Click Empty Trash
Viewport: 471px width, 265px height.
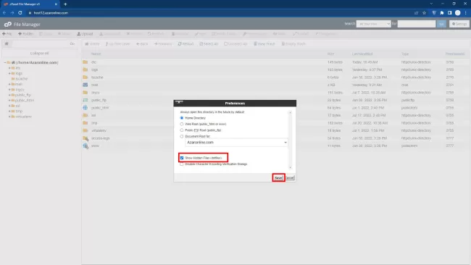coord(293,44)
